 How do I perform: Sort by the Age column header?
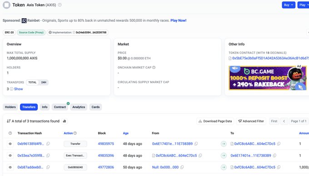pos(126,133)
